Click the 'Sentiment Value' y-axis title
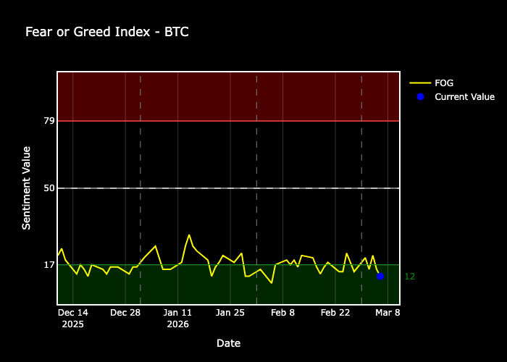Screen dimensions: 507x362 pos(26,188)
